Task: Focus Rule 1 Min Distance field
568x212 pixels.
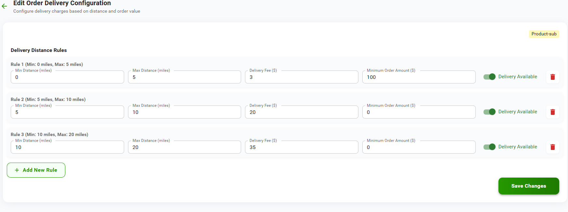Action: 67,77
